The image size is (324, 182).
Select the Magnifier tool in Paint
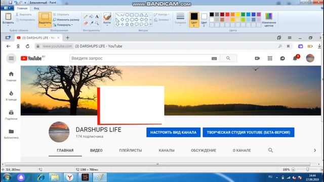pyautogui.click(x=97, y=23)
